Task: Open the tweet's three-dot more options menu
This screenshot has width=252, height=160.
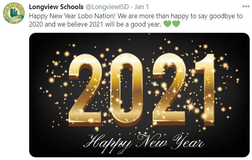Action: [246, 6]
